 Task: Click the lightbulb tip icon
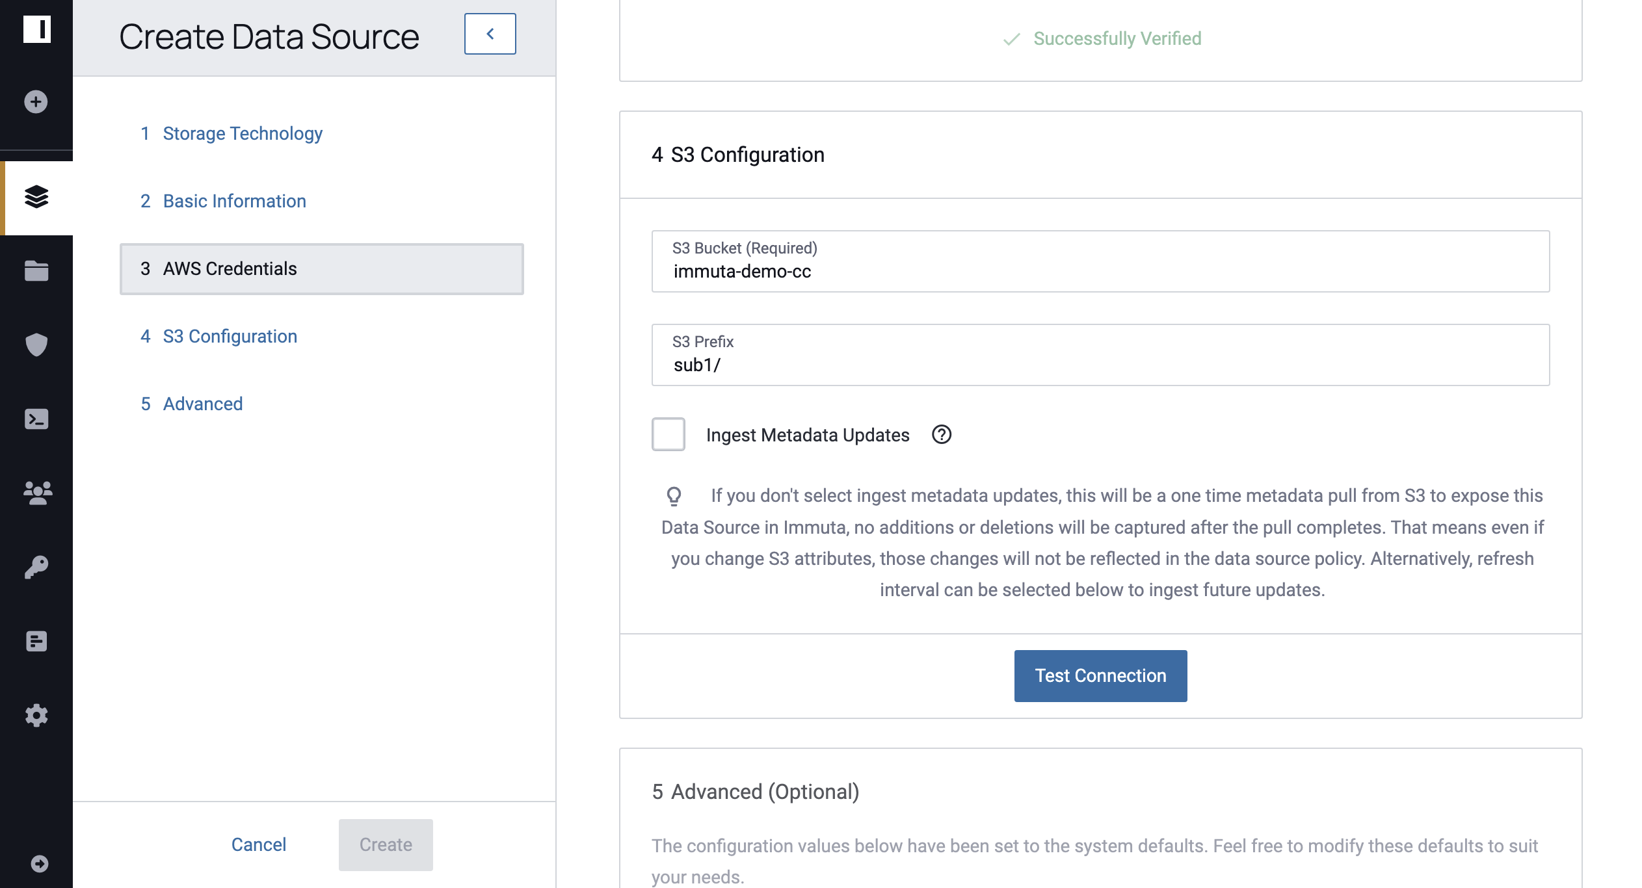[674, 497]
